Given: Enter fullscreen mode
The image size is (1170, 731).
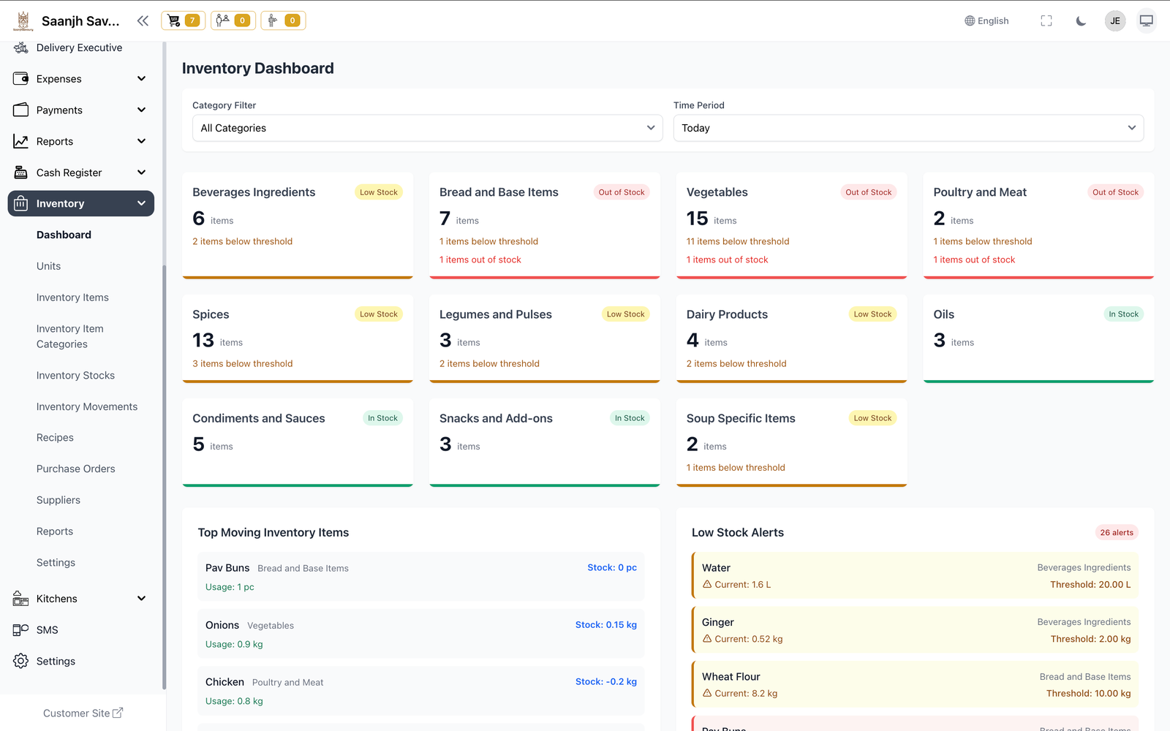Looking at the screenshot, I should point(1046,20).
